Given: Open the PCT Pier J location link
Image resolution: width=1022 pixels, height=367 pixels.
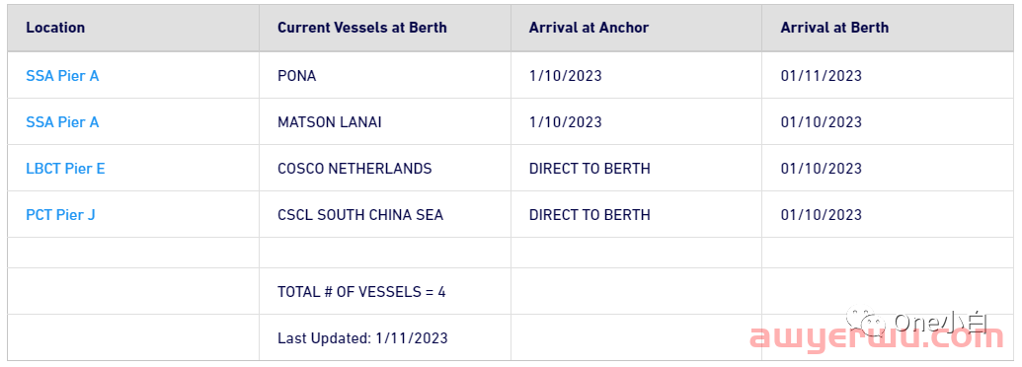Looking at the screenshot, I should coord(60,215).
